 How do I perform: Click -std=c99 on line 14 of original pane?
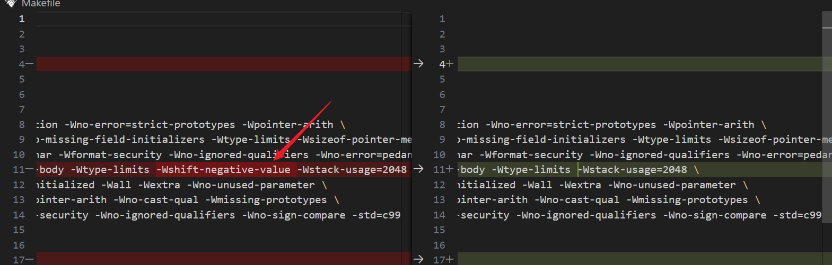pos(376,215)
